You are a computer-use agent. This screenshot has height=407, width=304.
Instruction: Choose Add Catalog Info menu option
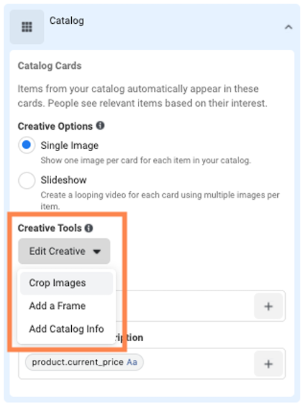66,329
